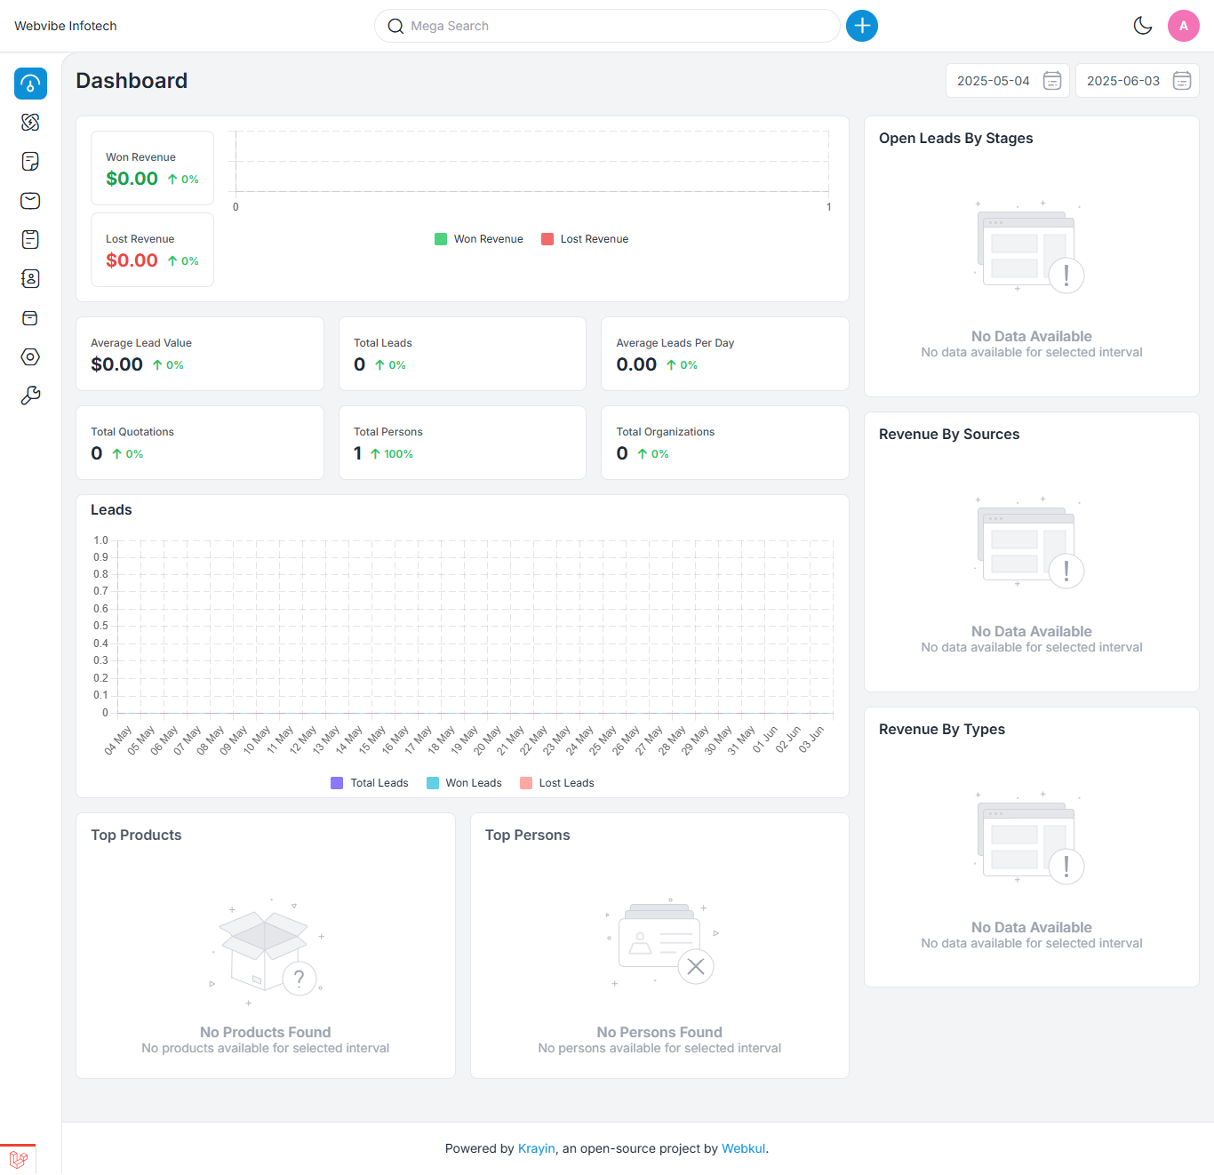Open Contacts from the sidebar
This screenshot has height=1175, width=1214.
click(30, 279)
